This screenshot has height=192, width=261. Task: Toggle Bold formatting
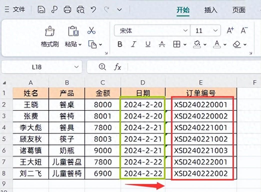tap(119, 44)
